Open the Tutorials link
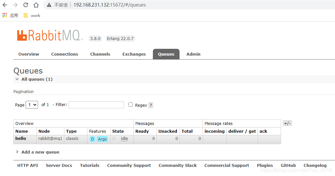 coord(89,165)
